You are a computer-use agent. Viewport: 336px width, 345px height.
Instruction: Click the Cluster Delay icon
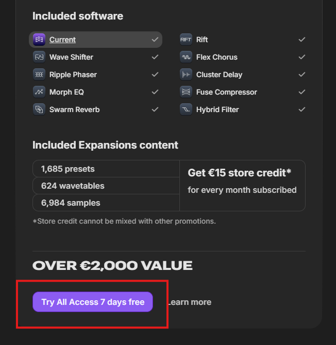coord(186,75)
